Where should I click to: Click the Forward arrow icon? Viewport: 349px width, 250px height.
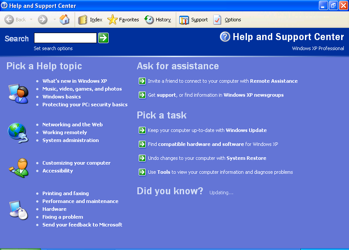pyautogui.click(x=42, y=20)
